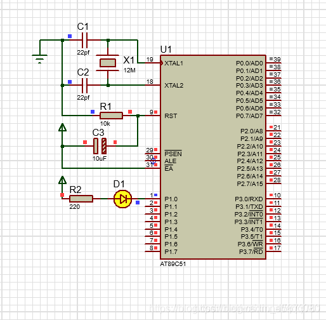Click the P3.0/RXD pin label
Image resolution: width=326 pixels, height=320 pixels.
click(249, 199)
